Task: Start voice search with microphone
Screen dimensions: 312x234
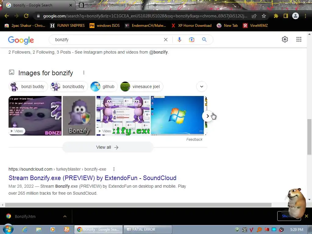Action: (x=179, y=40)
